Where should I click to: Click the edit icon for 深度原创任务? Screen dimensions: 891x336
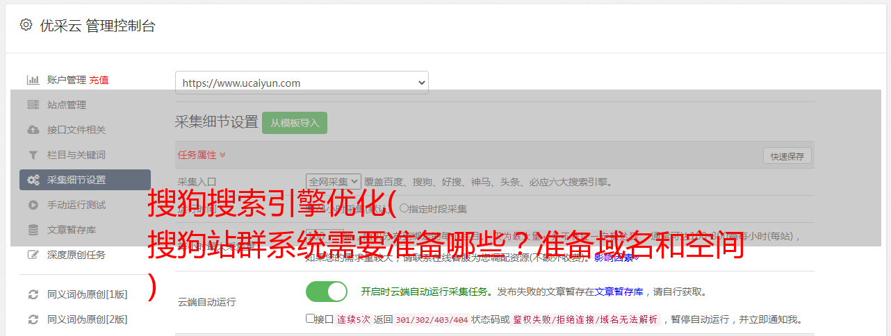[x=33, y=255]
